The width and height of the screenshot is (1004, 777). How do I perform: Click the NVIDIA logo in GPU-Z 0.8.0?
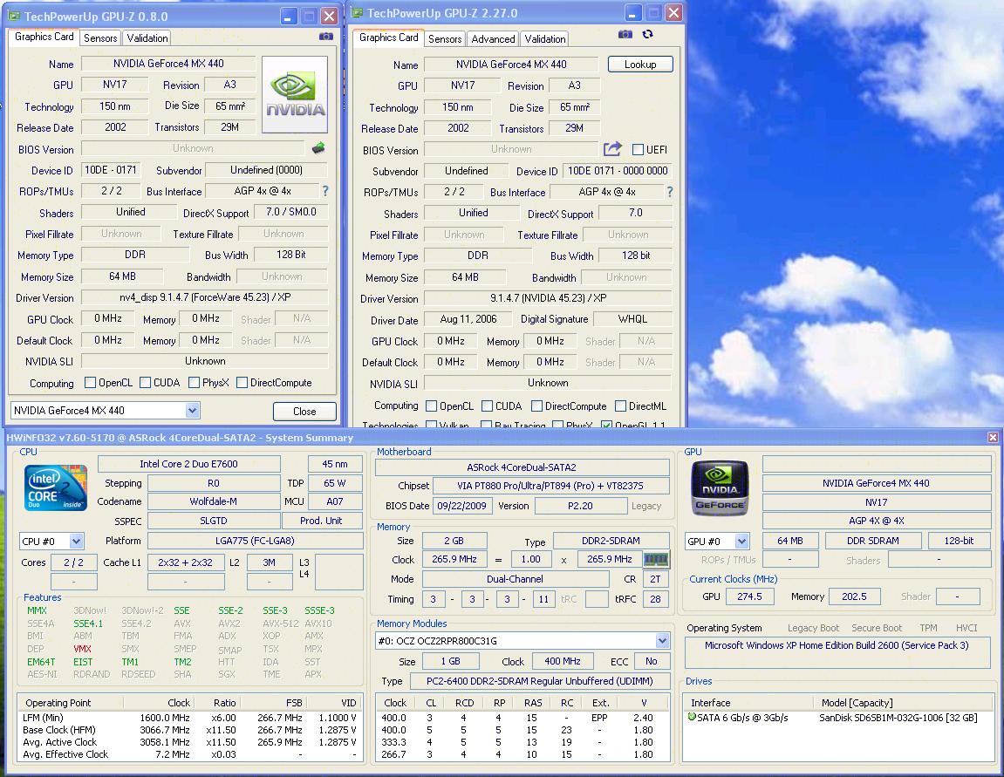click(295, 96)
